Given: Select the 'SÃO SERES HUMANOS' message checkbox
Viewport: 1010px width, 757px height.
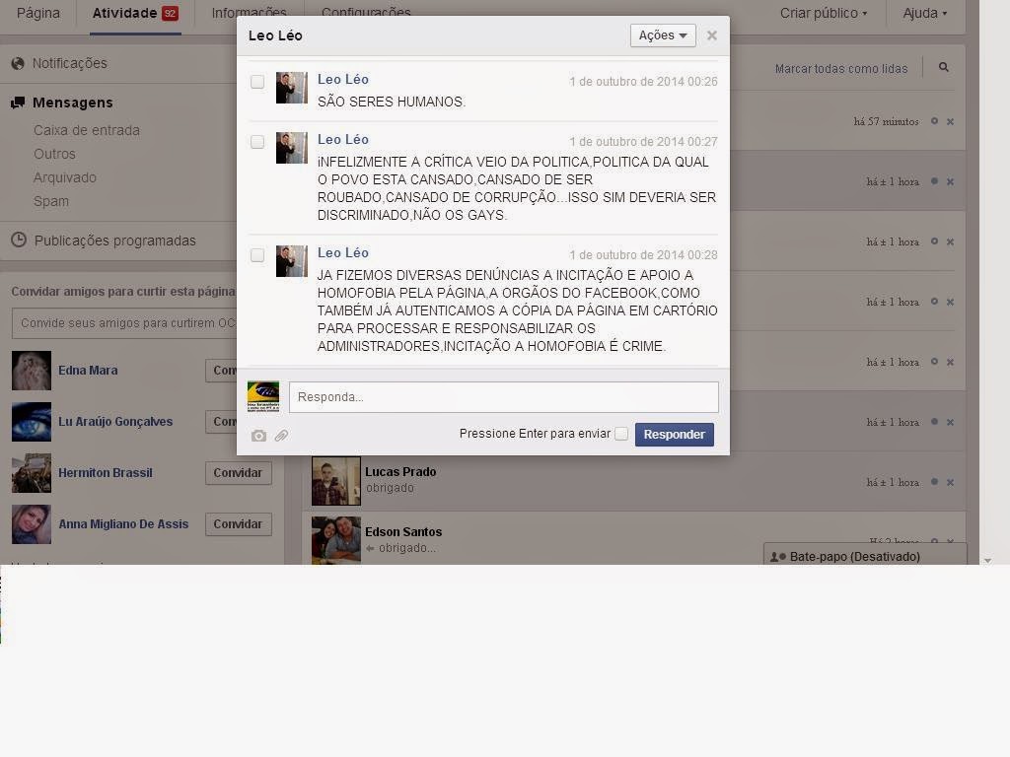Looking at the screenshot, I should (x=257, y=82).
